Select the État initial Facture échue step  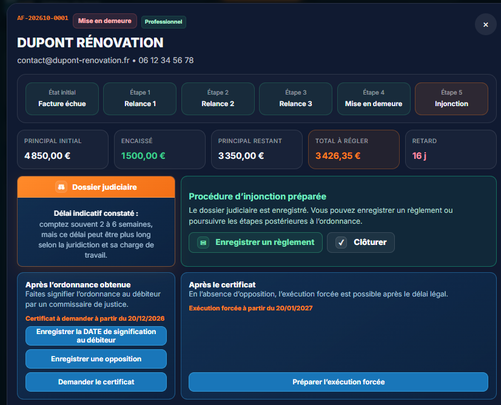tap(62, 99)
